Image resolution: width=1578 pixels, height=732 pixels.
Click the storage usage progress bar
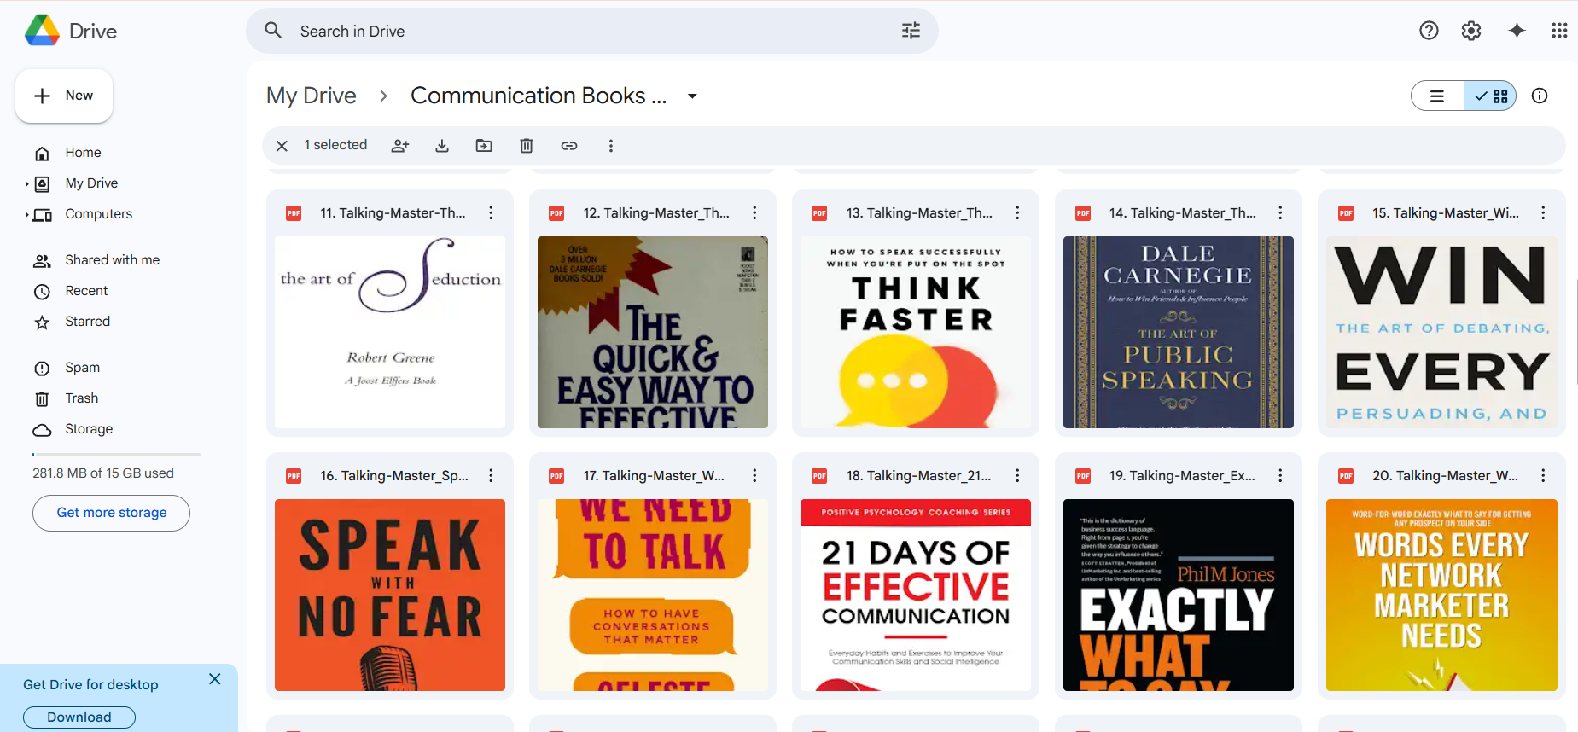tap(116, 455)
